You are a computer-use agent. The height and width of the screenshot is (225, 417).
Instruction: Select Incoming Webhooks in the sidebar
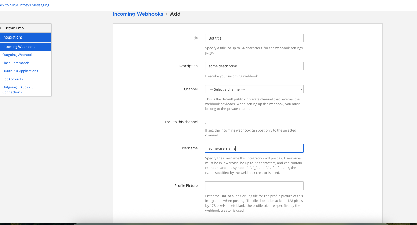19,47
